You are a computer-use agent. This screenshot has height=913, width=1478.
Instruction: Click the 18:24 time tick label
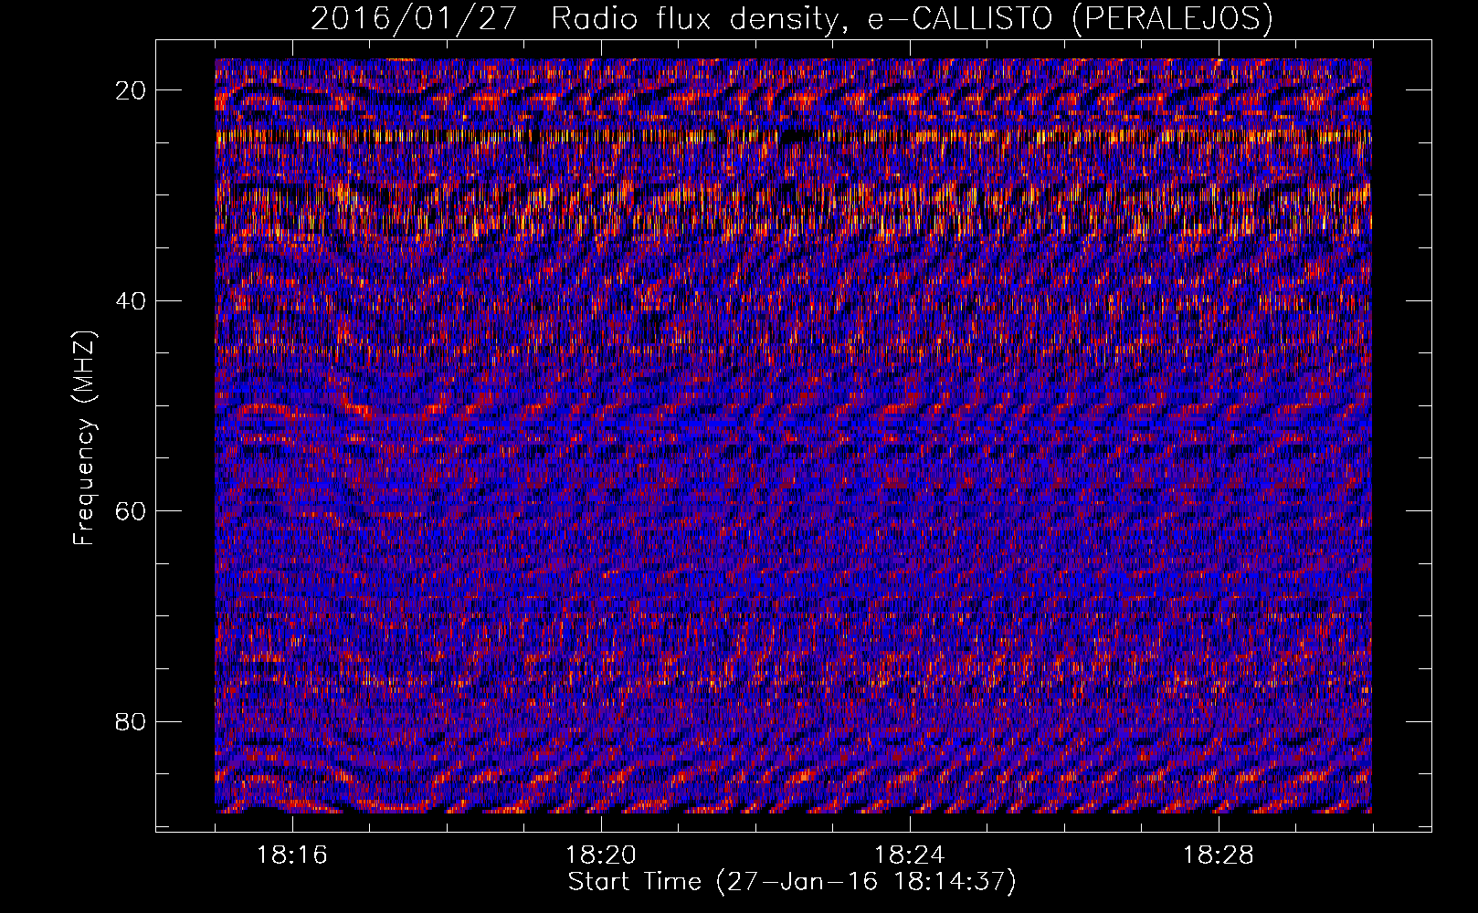[x=910, y=855]
